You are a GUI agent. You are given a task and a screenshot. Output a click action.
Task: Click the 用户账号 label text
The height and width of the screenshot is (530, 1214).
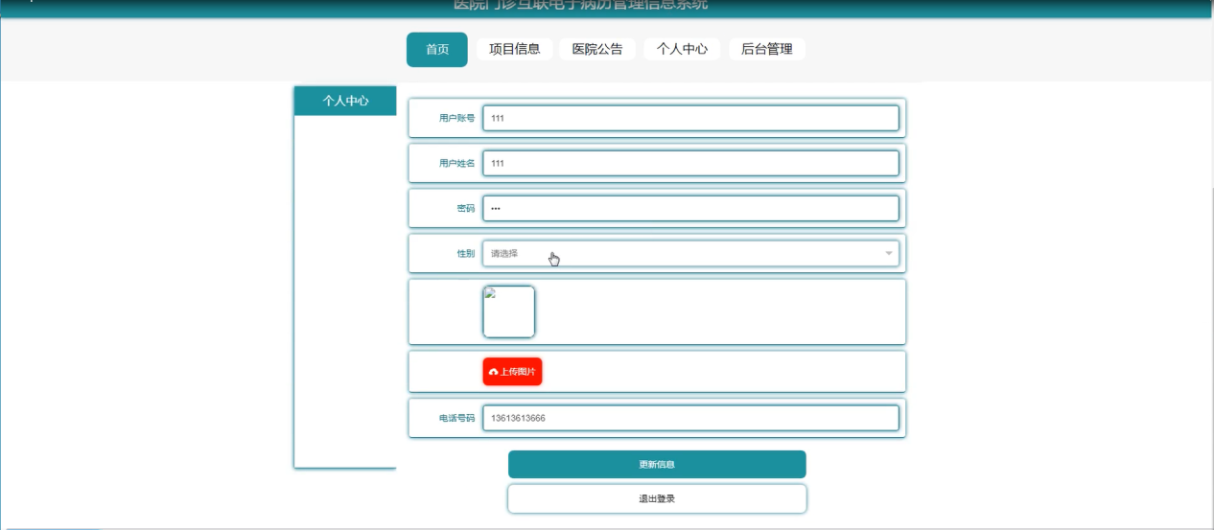click(456, 119)
